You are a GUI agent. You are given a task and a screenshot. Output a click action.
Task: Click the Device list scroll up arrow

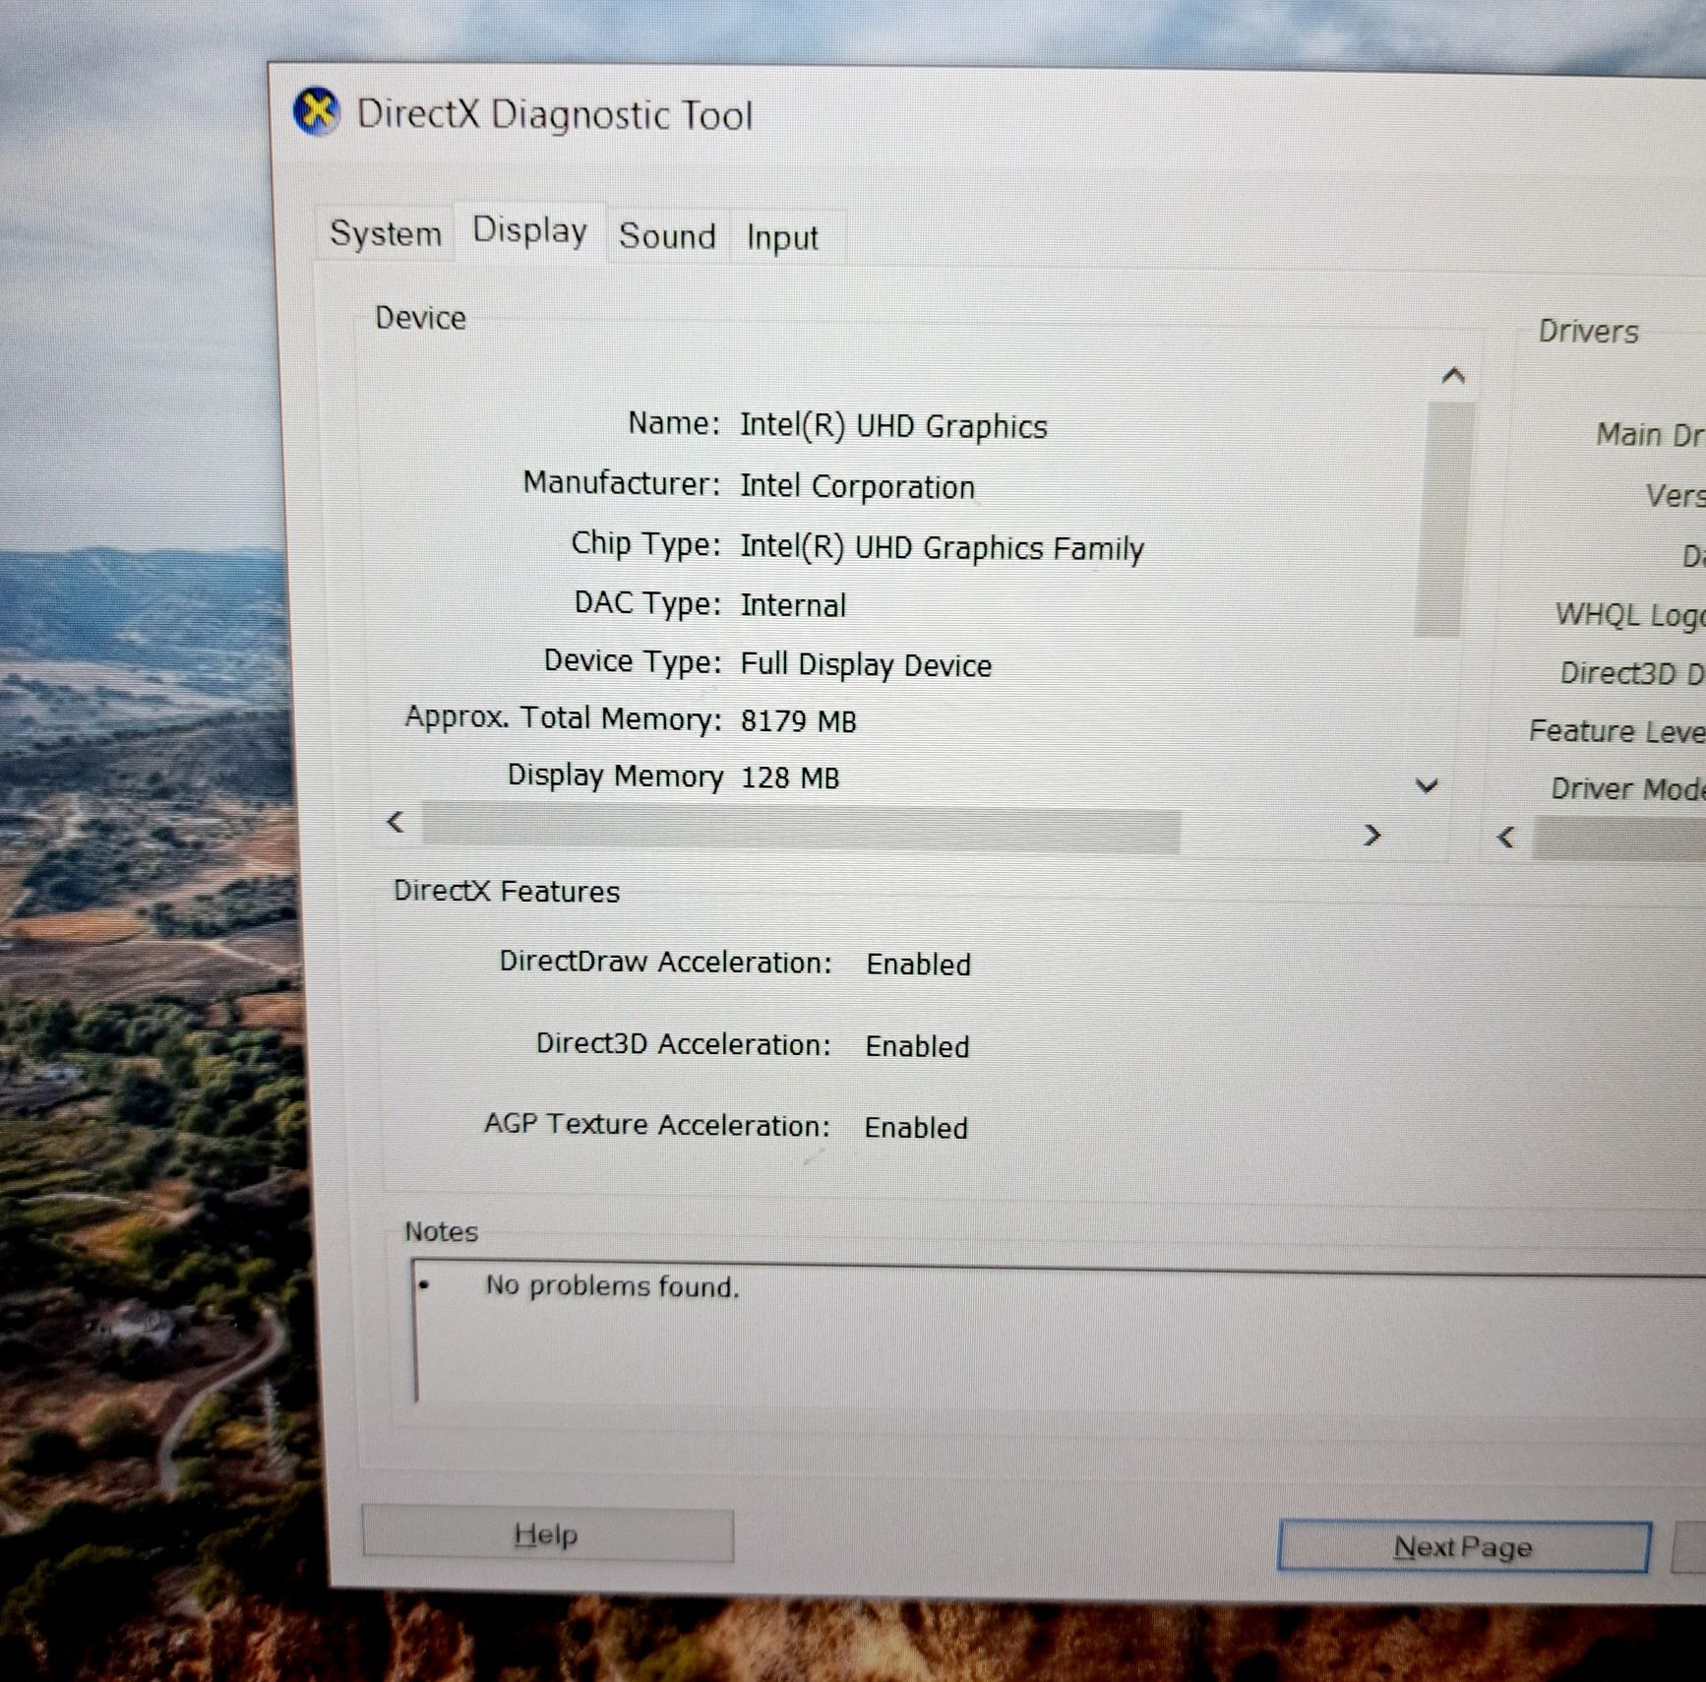[x=1453, y=376]
